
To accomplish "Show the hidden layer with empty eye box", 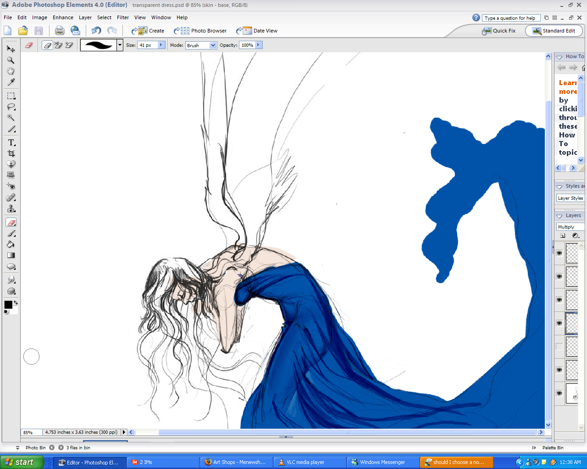I will click(x=559, y=347).
